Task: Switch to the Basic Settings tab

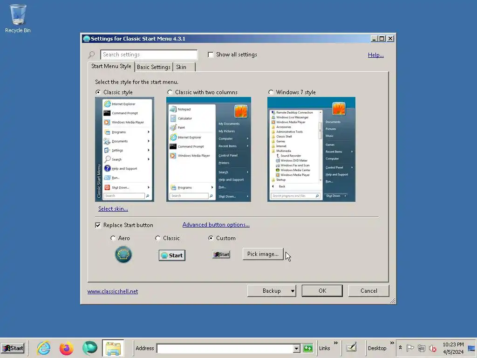Action: pos(154,67)
